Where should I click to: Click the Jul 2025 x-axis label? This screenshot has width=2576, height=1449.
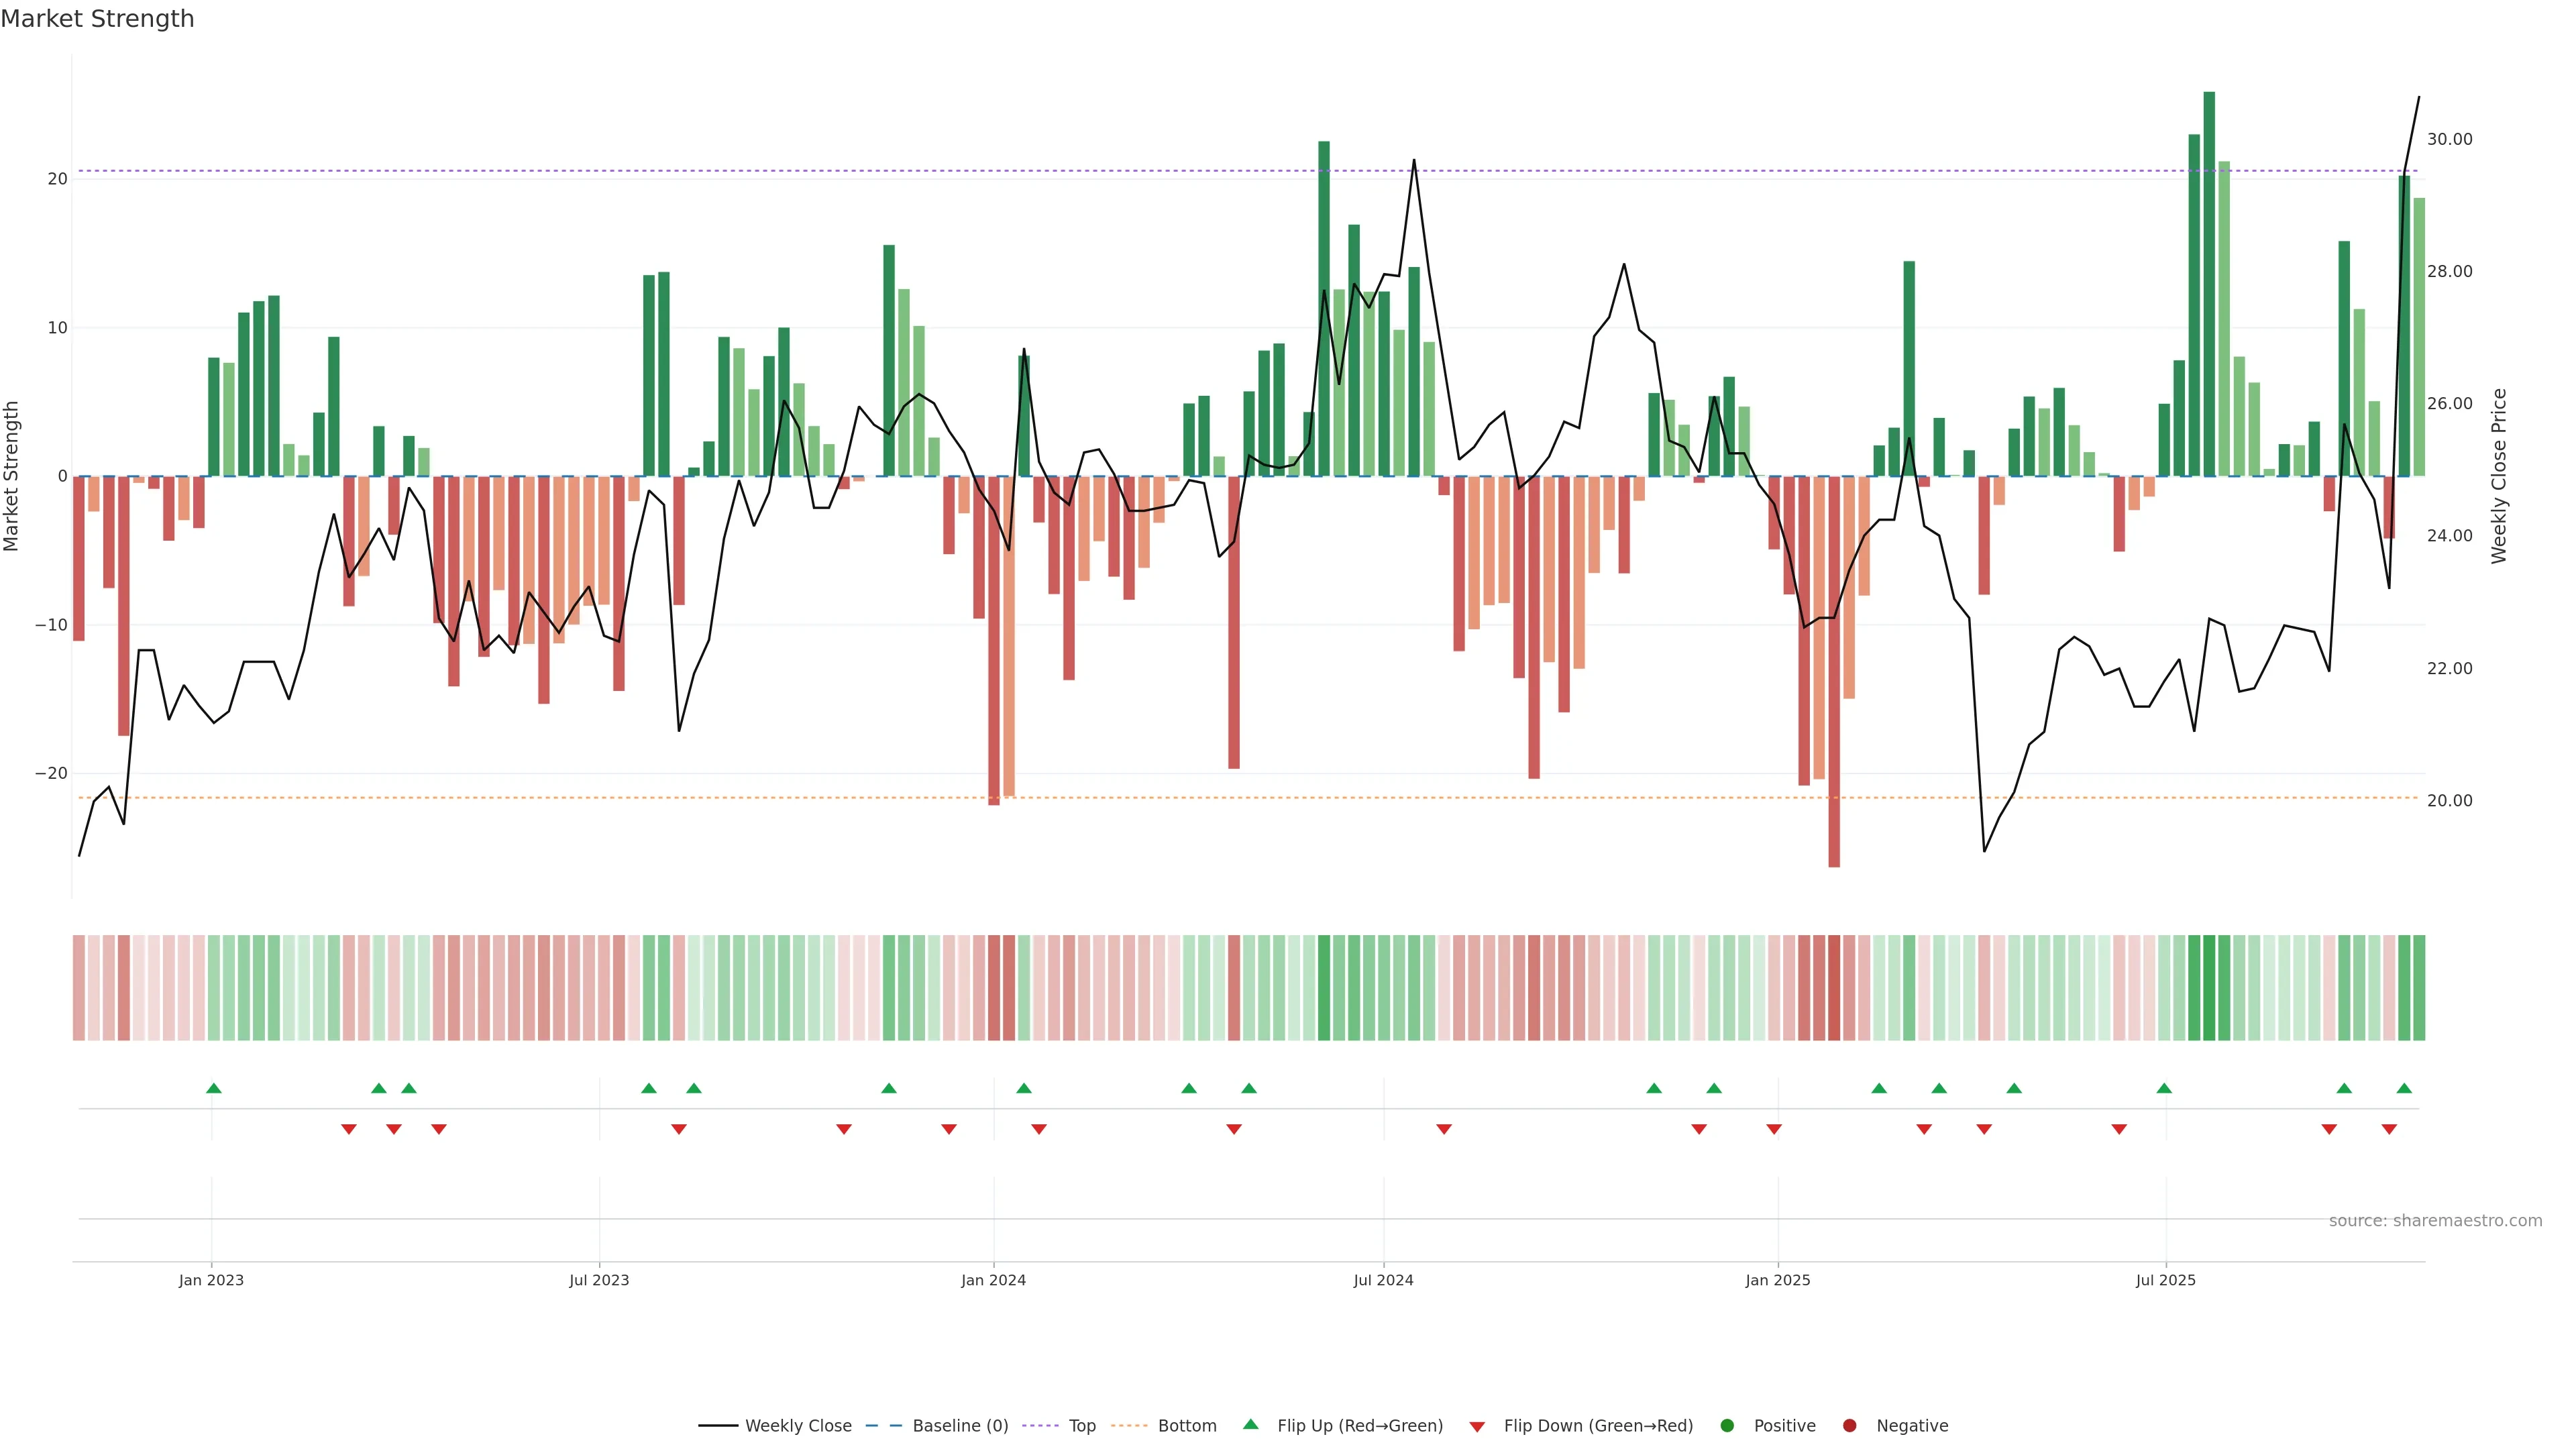point(2165,1280)
